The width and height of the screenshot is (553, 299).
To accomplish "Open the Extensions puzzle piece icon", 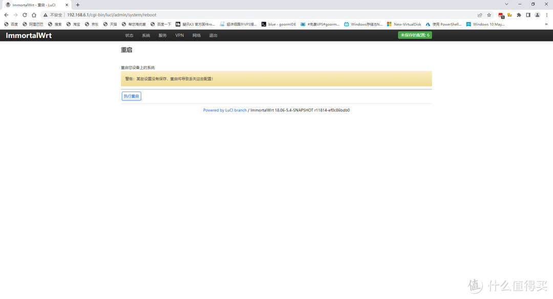I will point(519,15).
